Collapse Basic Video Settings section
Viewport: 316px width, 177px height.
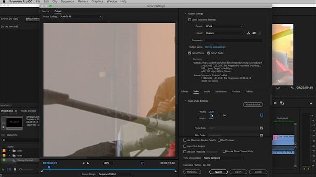tap(186, 101)
